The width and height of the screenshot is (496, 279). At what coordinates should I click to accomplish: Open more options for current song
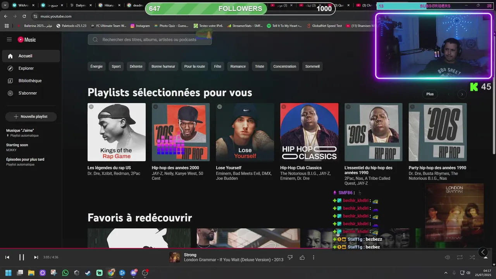(313, 257)
